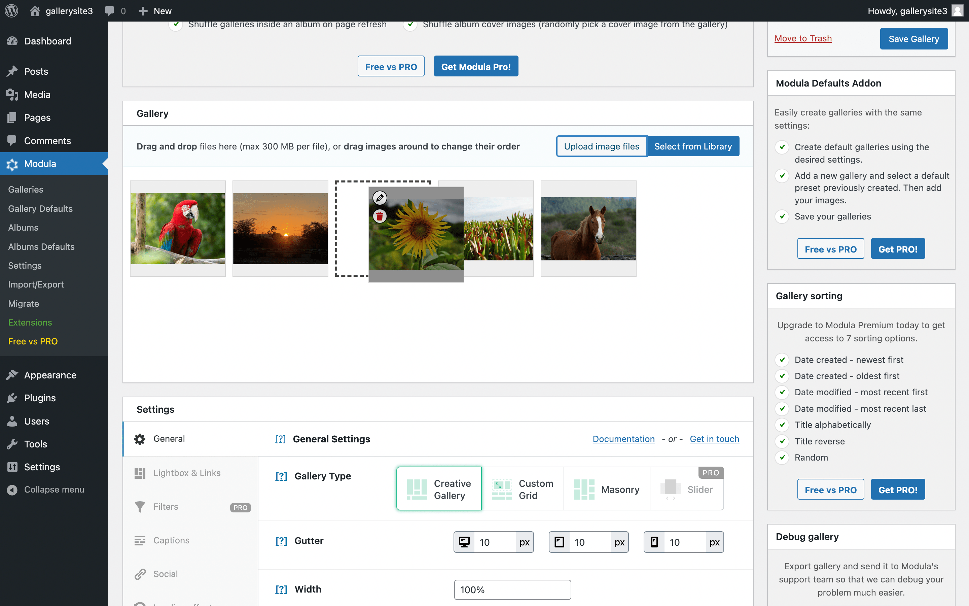This screenshot has height=606, width=969.
Task: Open the New content menu in admin bar
Action: pos(155,11)
